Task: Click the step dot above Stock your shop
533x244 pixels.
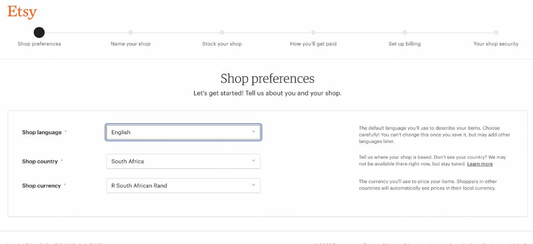Action: coord(222,32)
